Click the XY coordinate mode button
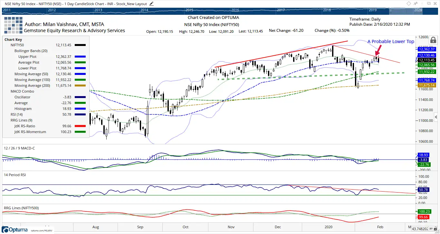Image resolution: width=440 pixels, height=234 pixels. click(x=430, y=228)
